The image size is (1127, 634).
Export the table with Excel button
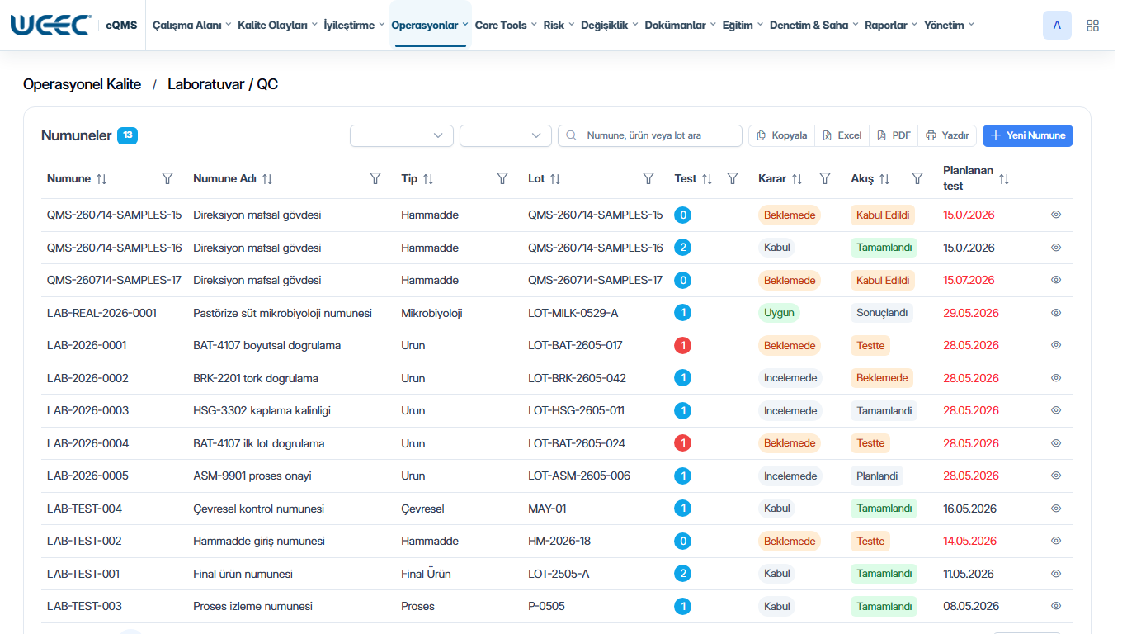[842, 135]
